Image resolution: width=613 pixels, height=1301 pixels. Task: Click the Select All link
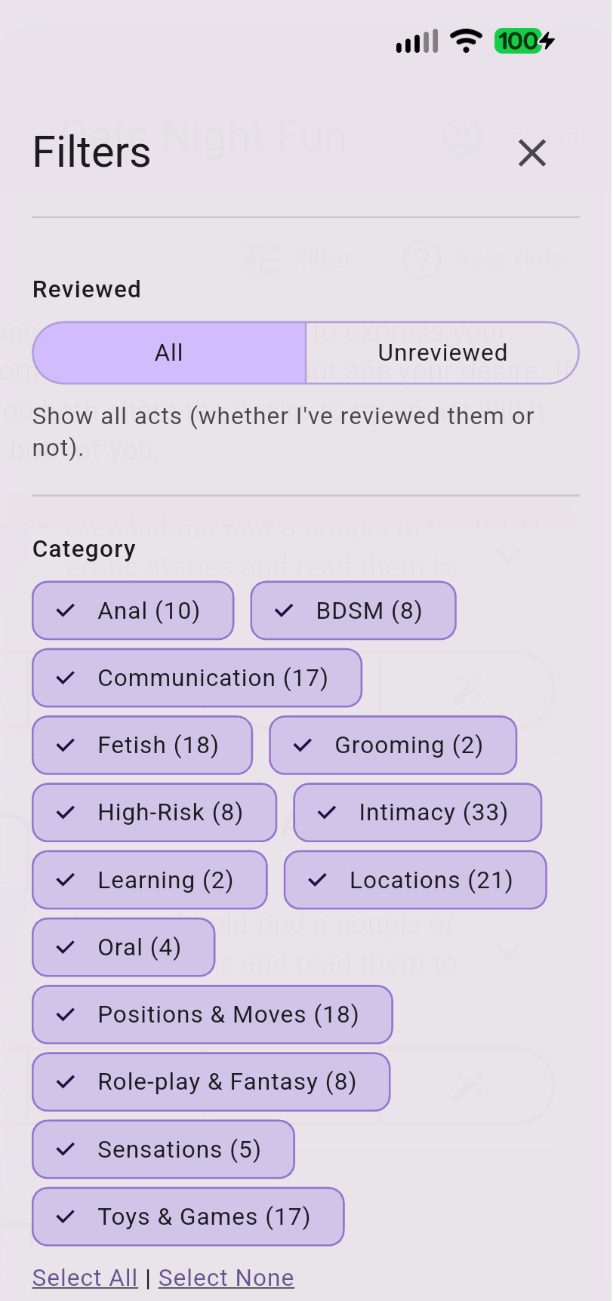85,1278
